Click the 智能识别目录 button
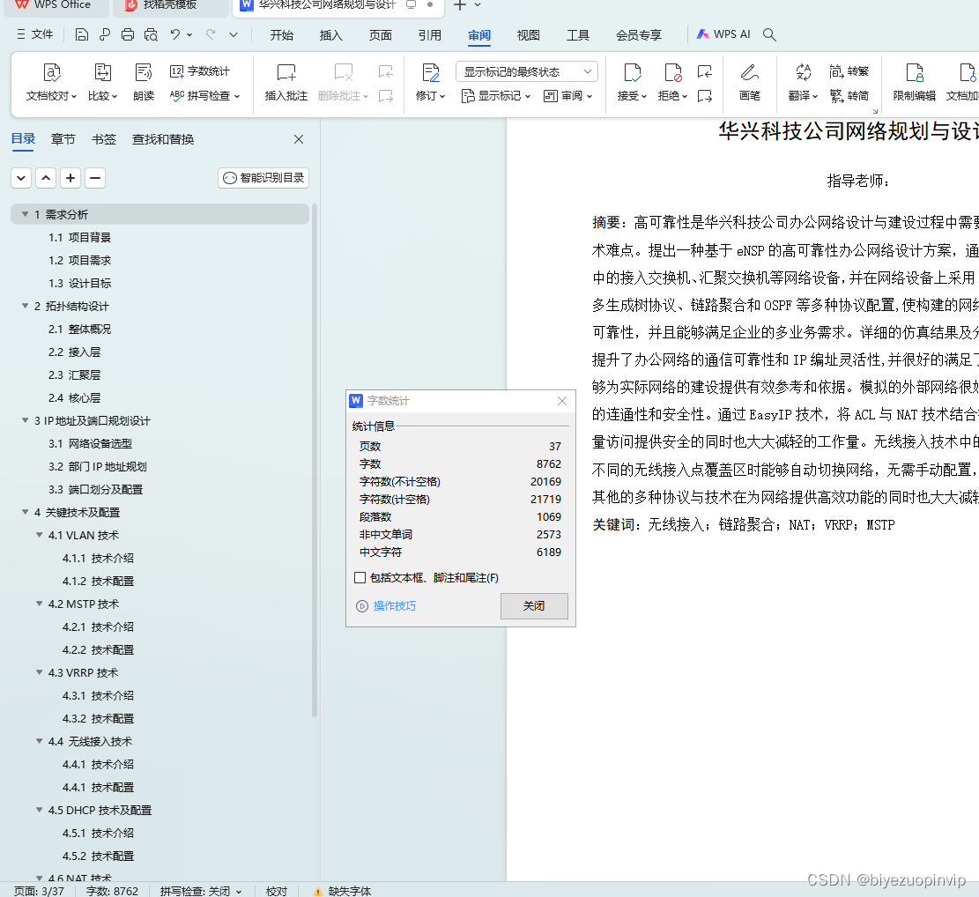This screenshot has width=979, height=897. click(263, 177)
